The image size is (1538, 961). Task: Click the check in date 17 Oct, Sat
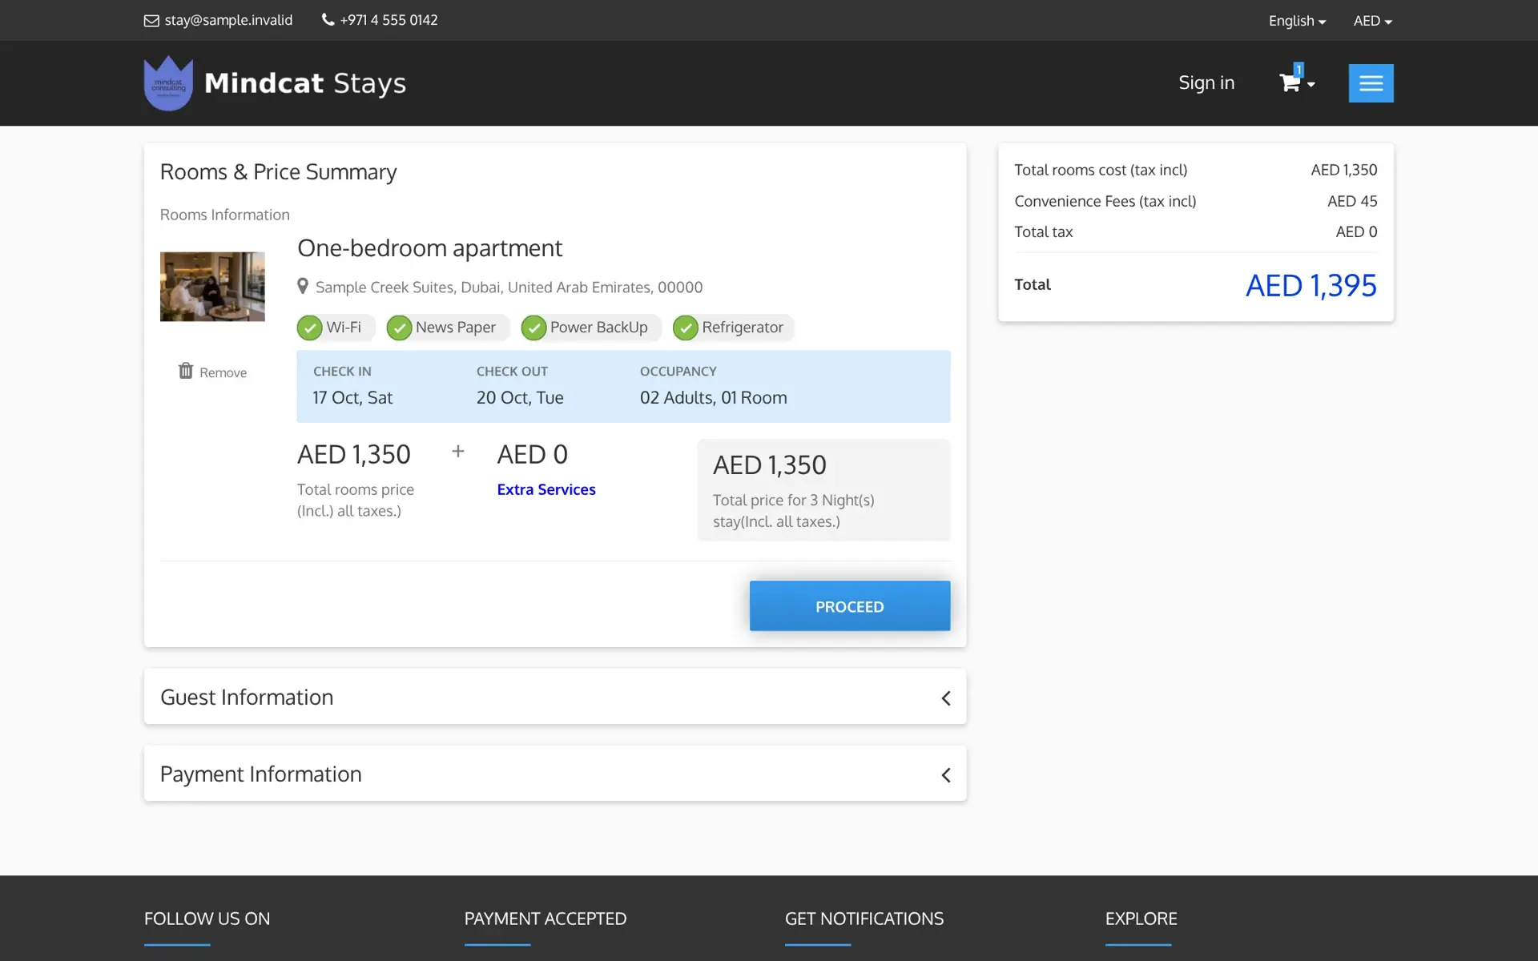[352, 397]
